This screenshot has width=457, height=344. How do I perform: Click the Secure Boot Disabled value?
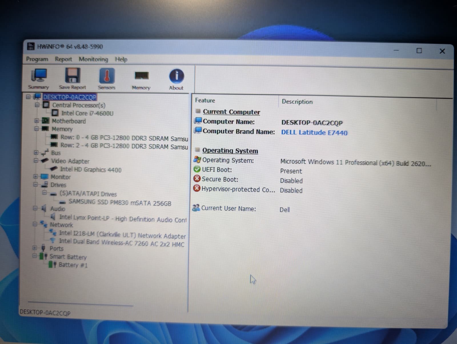(291, 181)
